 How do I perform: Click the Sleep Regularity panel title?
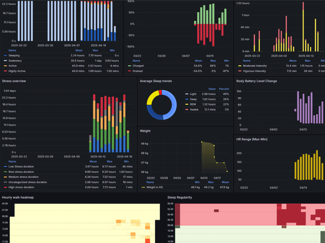180,198
